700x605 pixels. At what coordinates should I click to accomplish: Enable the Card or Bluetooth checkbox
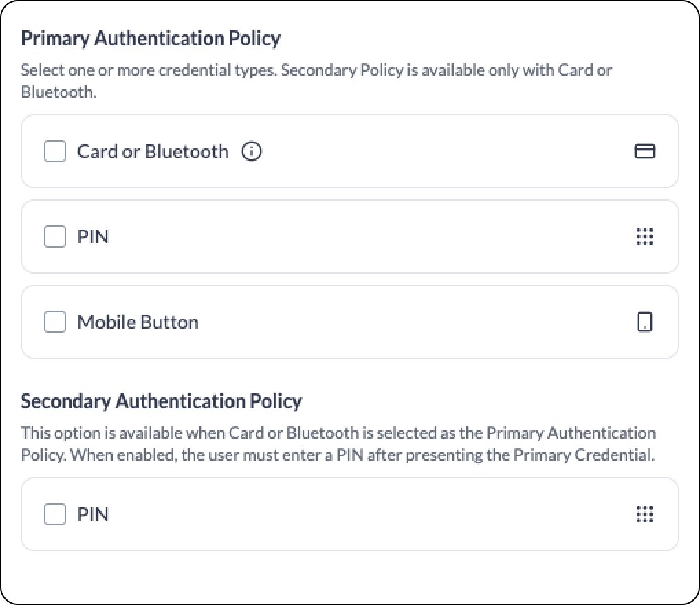(55, 151)
